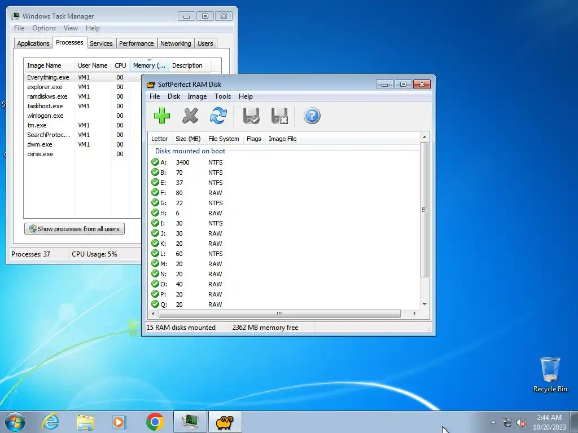Click SoftPerfect RAM Disk ram taskbar icon
The width and height of the screenshot is (578, 433).
click(225, 422)
